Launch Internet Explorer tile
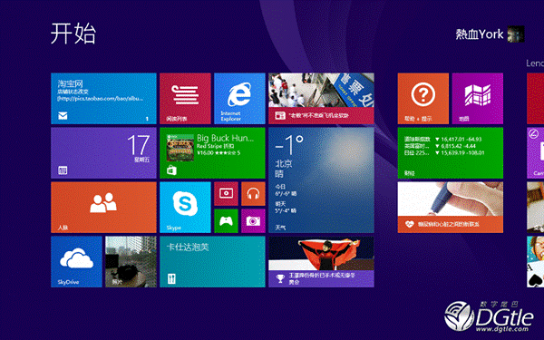This screenshot has height=340, width=544. click(x=239, y=99)
